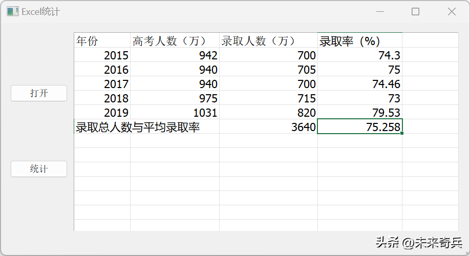Select the year cell 2016
This screenshot has width=470, height=256.
102,69
